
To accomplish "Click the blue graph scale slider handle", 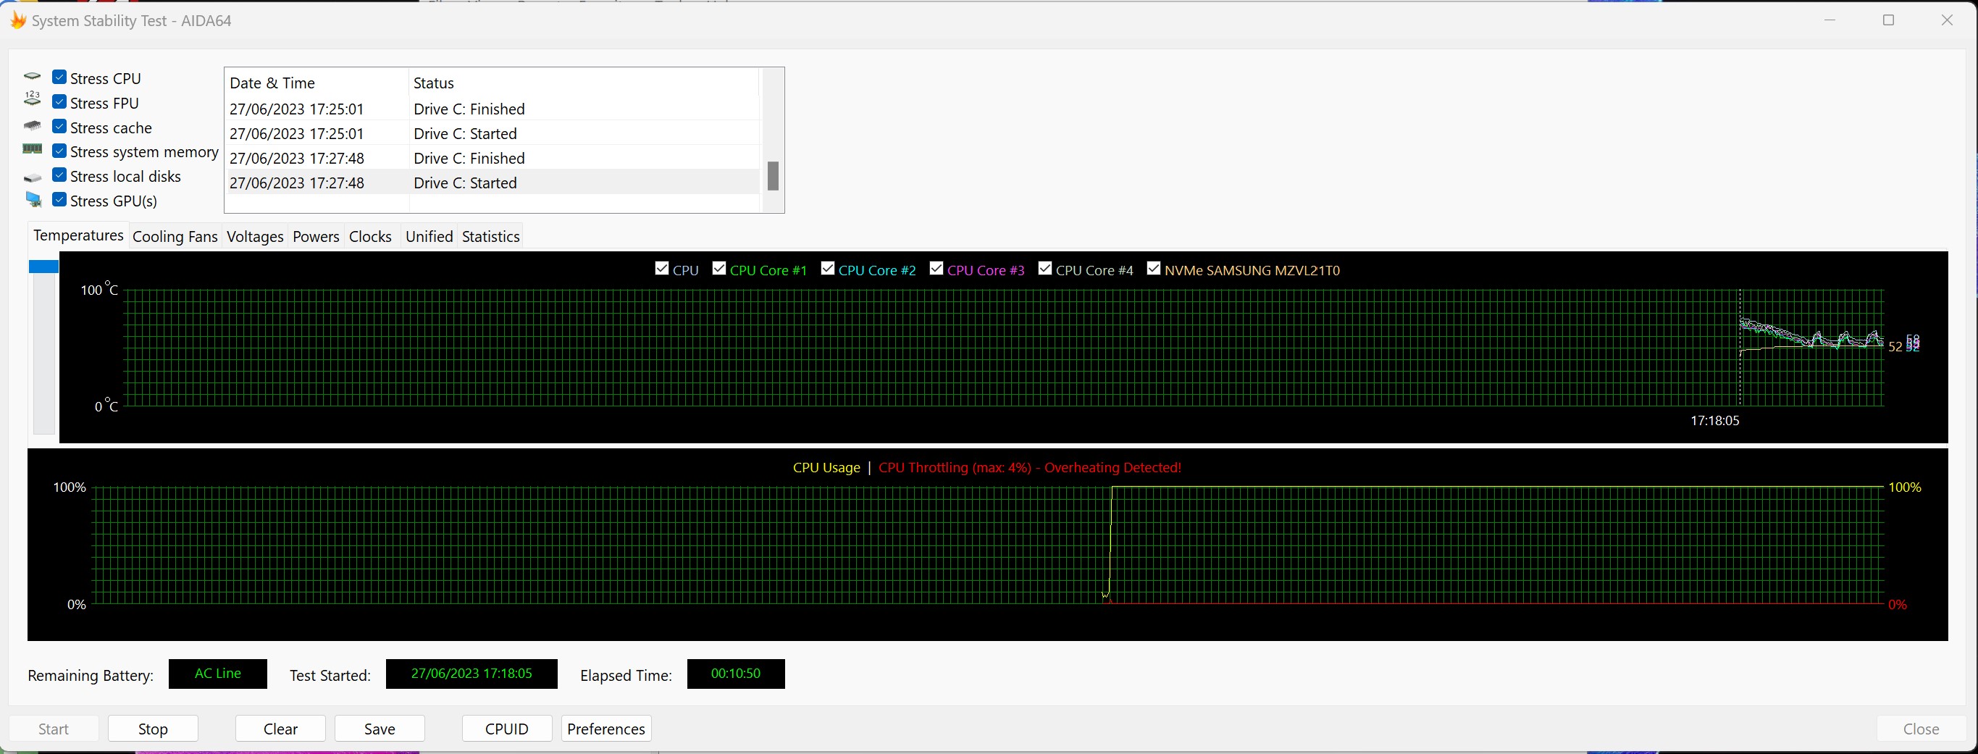I will tap(43, 267).
